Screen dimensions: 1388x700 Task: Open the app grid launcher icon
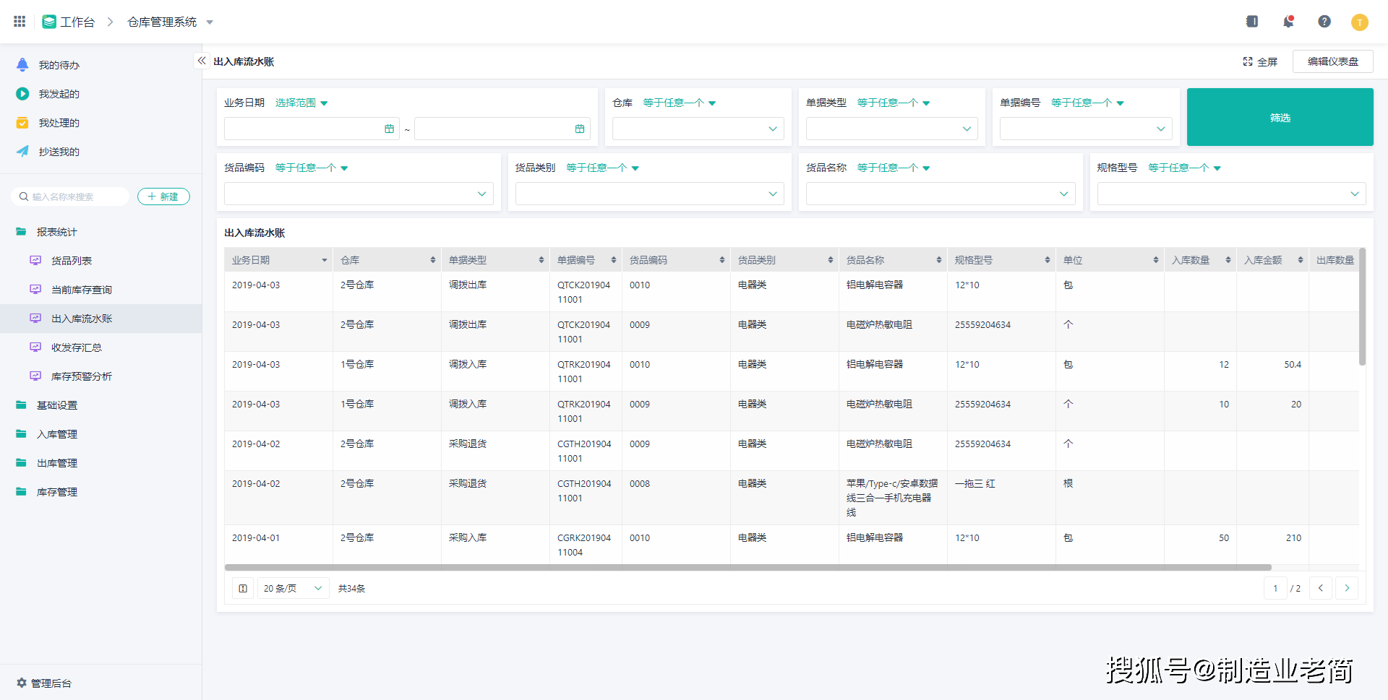(20, 22)
